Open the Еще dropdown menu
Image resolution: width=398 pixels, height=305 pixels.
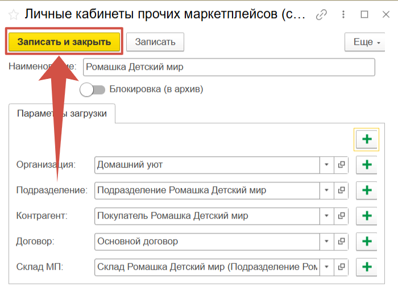click(x=362, y=42)
